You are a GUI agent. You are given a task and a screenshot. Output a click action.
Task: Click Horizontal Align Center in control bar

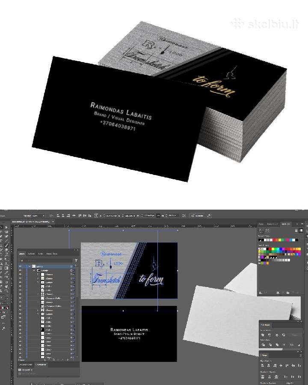tap(63, 216)
